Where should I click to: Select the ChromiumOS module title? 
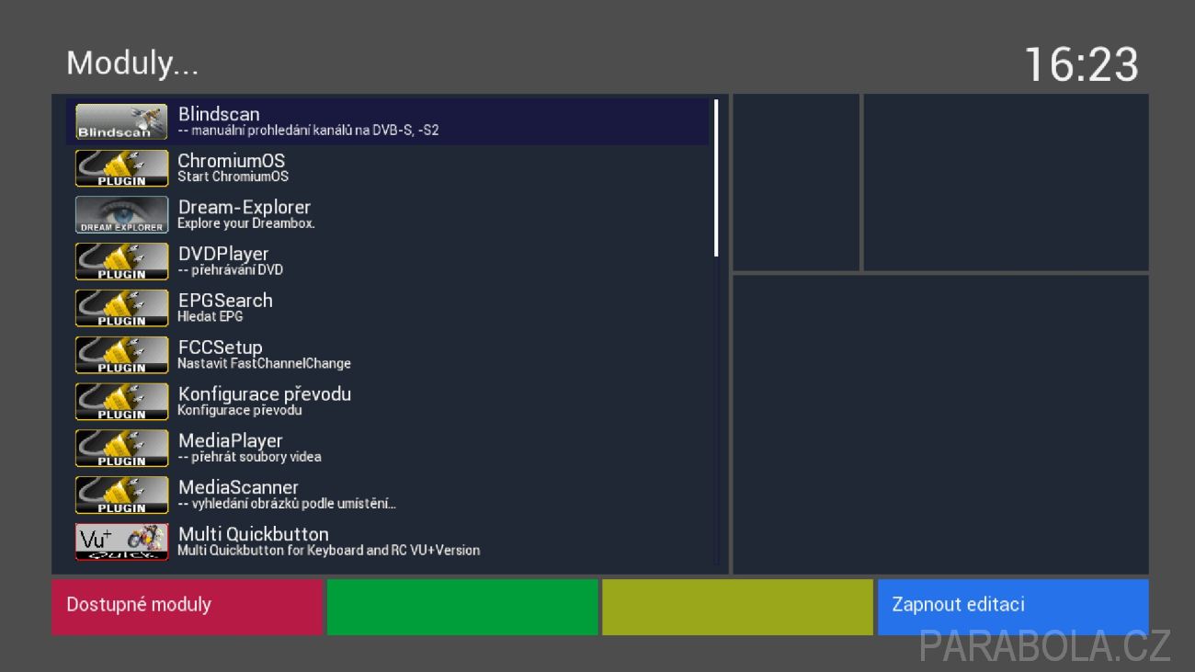(x=232, y=161)
